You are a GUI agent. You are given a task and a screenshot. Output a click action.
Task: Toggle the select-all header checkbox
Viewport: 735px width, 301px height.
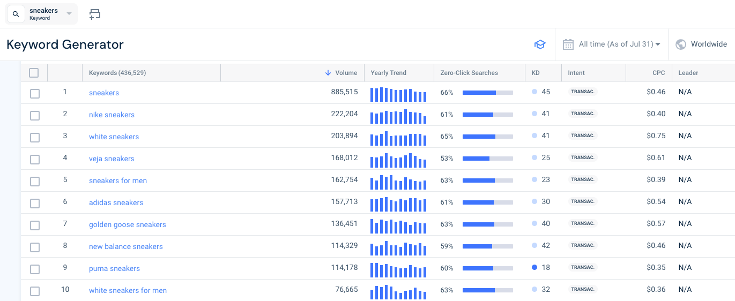(x=34, y=73)
